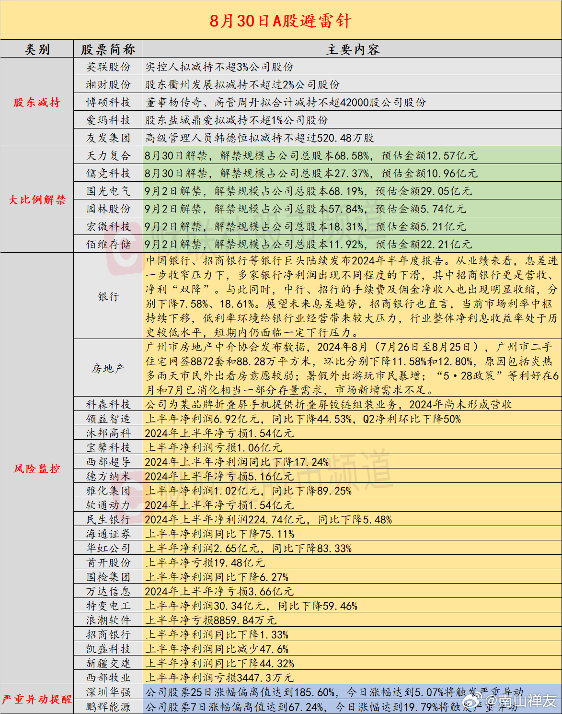562x714 pixels.
Task: Click stock name '领益智造'
Action: coord(108,419)
